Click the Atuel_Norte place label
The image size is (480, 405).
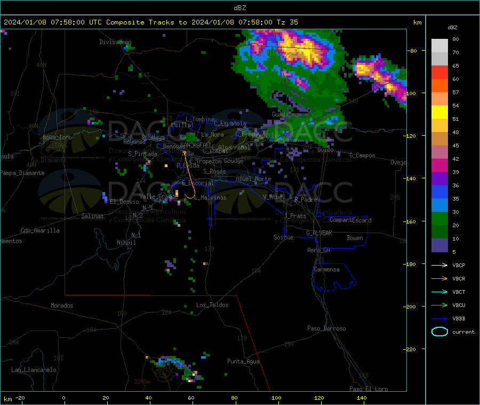(253, 179)
